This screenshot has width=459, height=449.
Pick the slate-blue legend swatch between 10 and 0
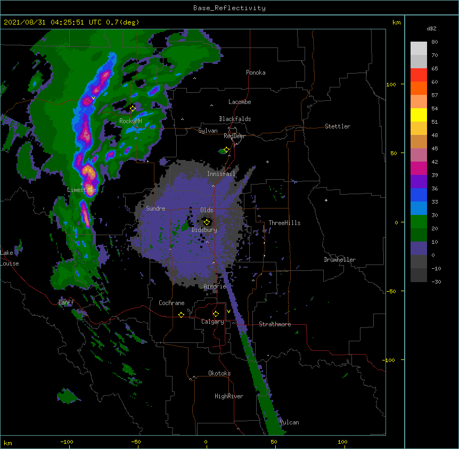(419, 248)
